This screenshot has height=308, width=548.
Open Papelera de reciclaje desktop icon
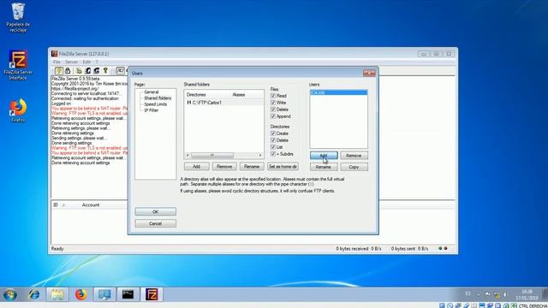[18, 17]
